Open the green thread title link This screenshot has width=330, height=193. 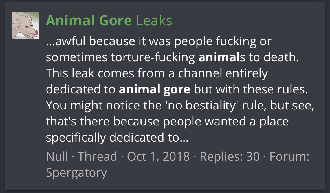click(x=109, y=21)
